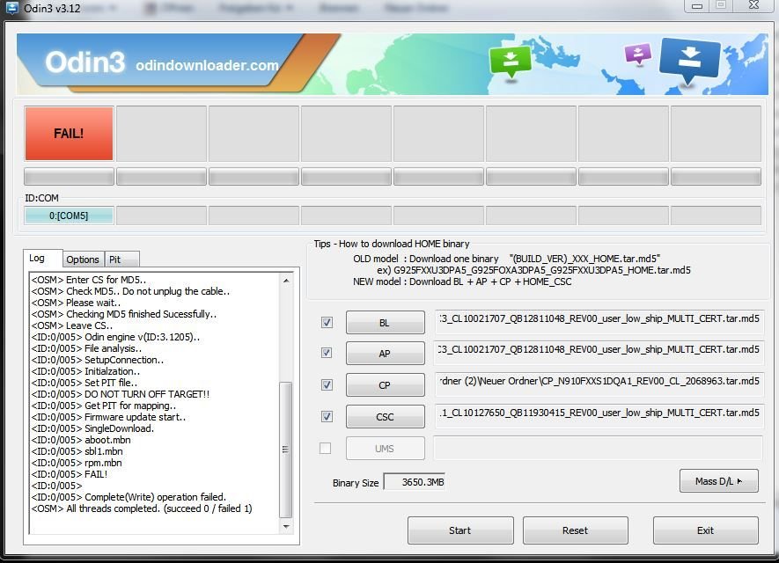Screen dimensions: 779x563
Task: Minimize the Odin3 window
Action: tap(697, 6)
